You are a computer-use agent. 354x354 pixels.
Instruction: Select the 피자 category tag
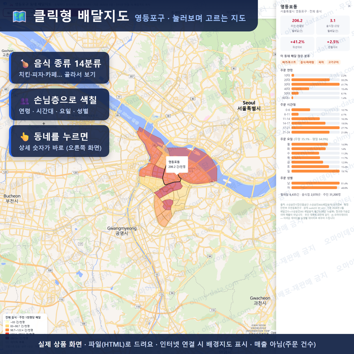[321, 62]
